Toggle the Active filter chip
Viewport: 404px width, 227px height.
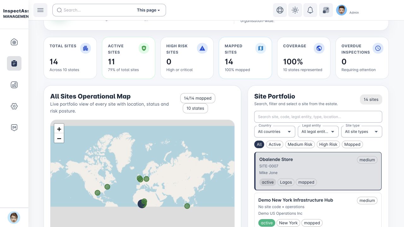coord(275,144)
